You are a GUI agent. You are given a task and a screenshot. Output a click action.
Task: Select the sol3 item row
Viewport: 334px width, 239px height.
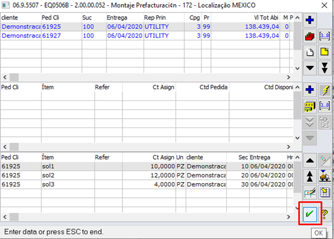pyautogui.click(x=147, y=184)
